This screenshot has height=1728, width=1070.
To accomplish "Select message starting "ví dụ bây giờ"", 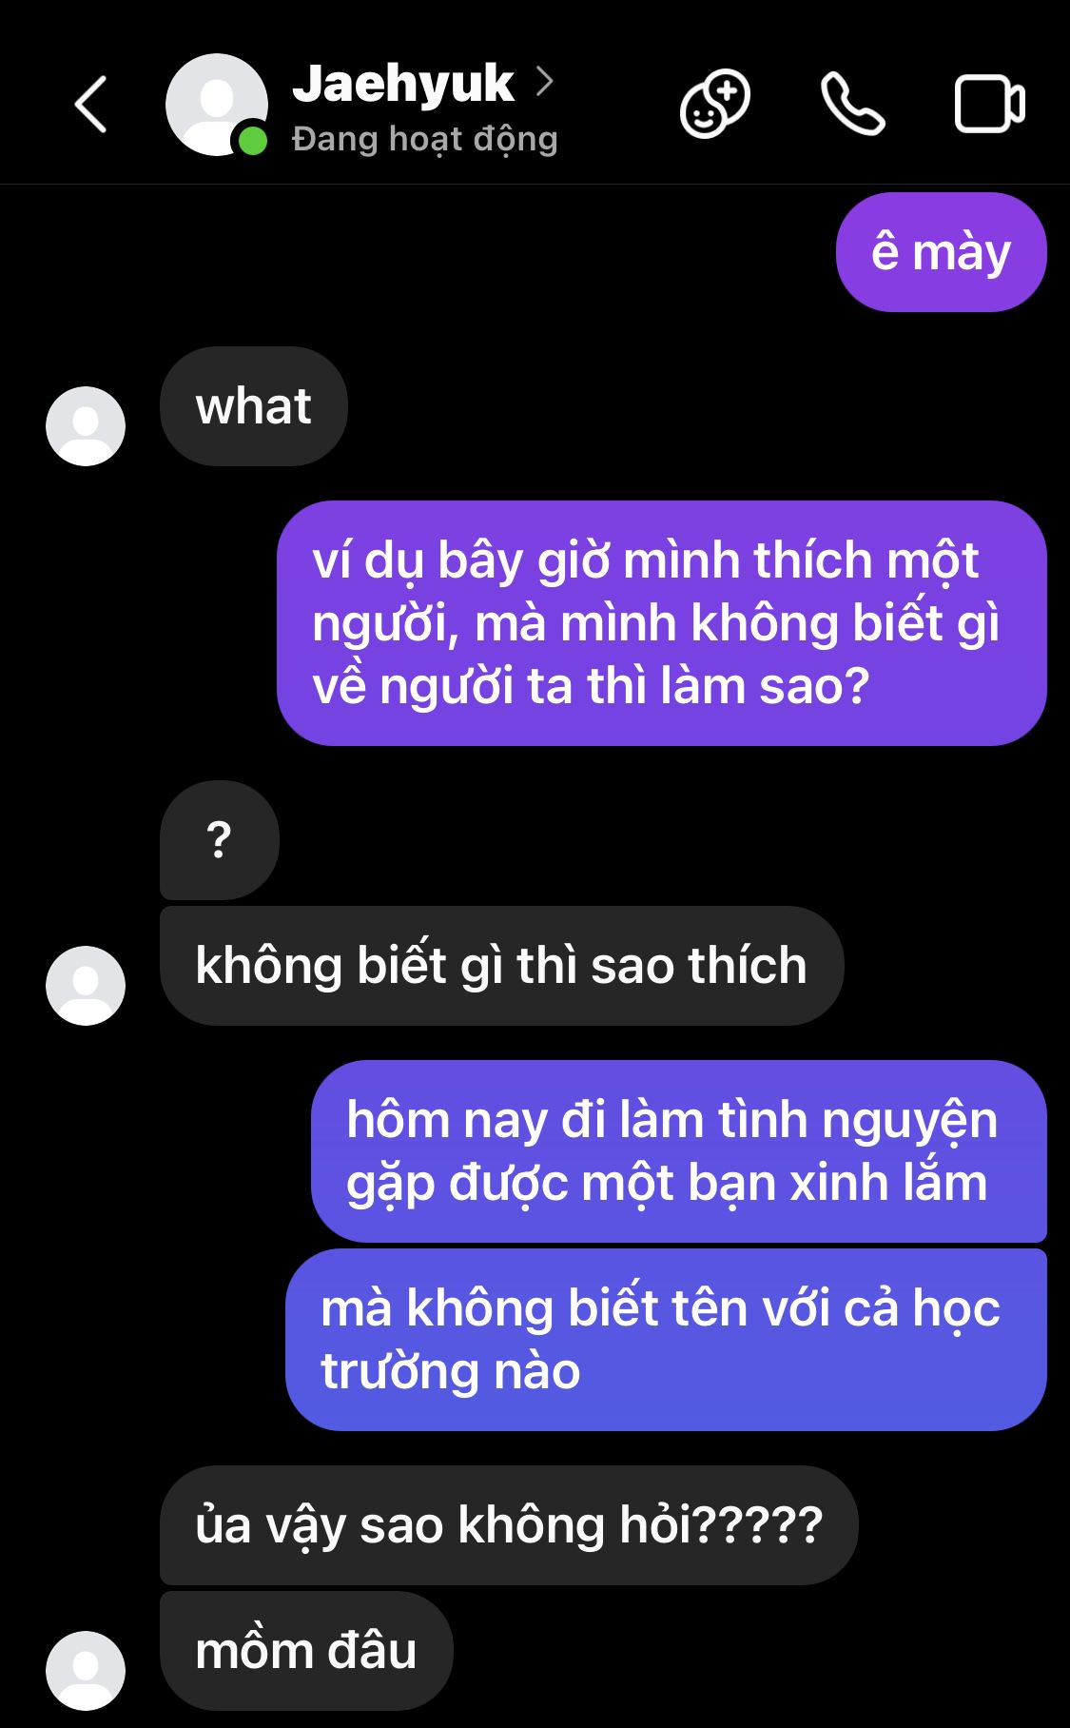I will (x=662, y=623).
